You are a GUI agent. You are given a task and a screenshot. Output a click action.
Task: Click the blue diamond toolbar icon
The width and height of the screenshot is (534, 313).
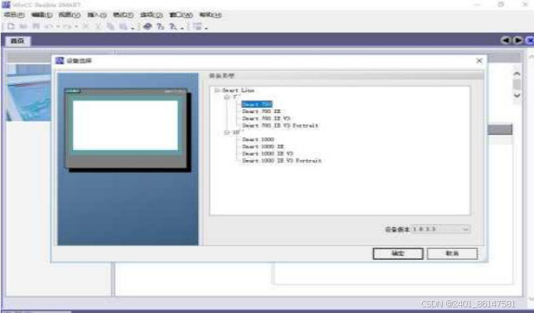(x=147, y=26)
